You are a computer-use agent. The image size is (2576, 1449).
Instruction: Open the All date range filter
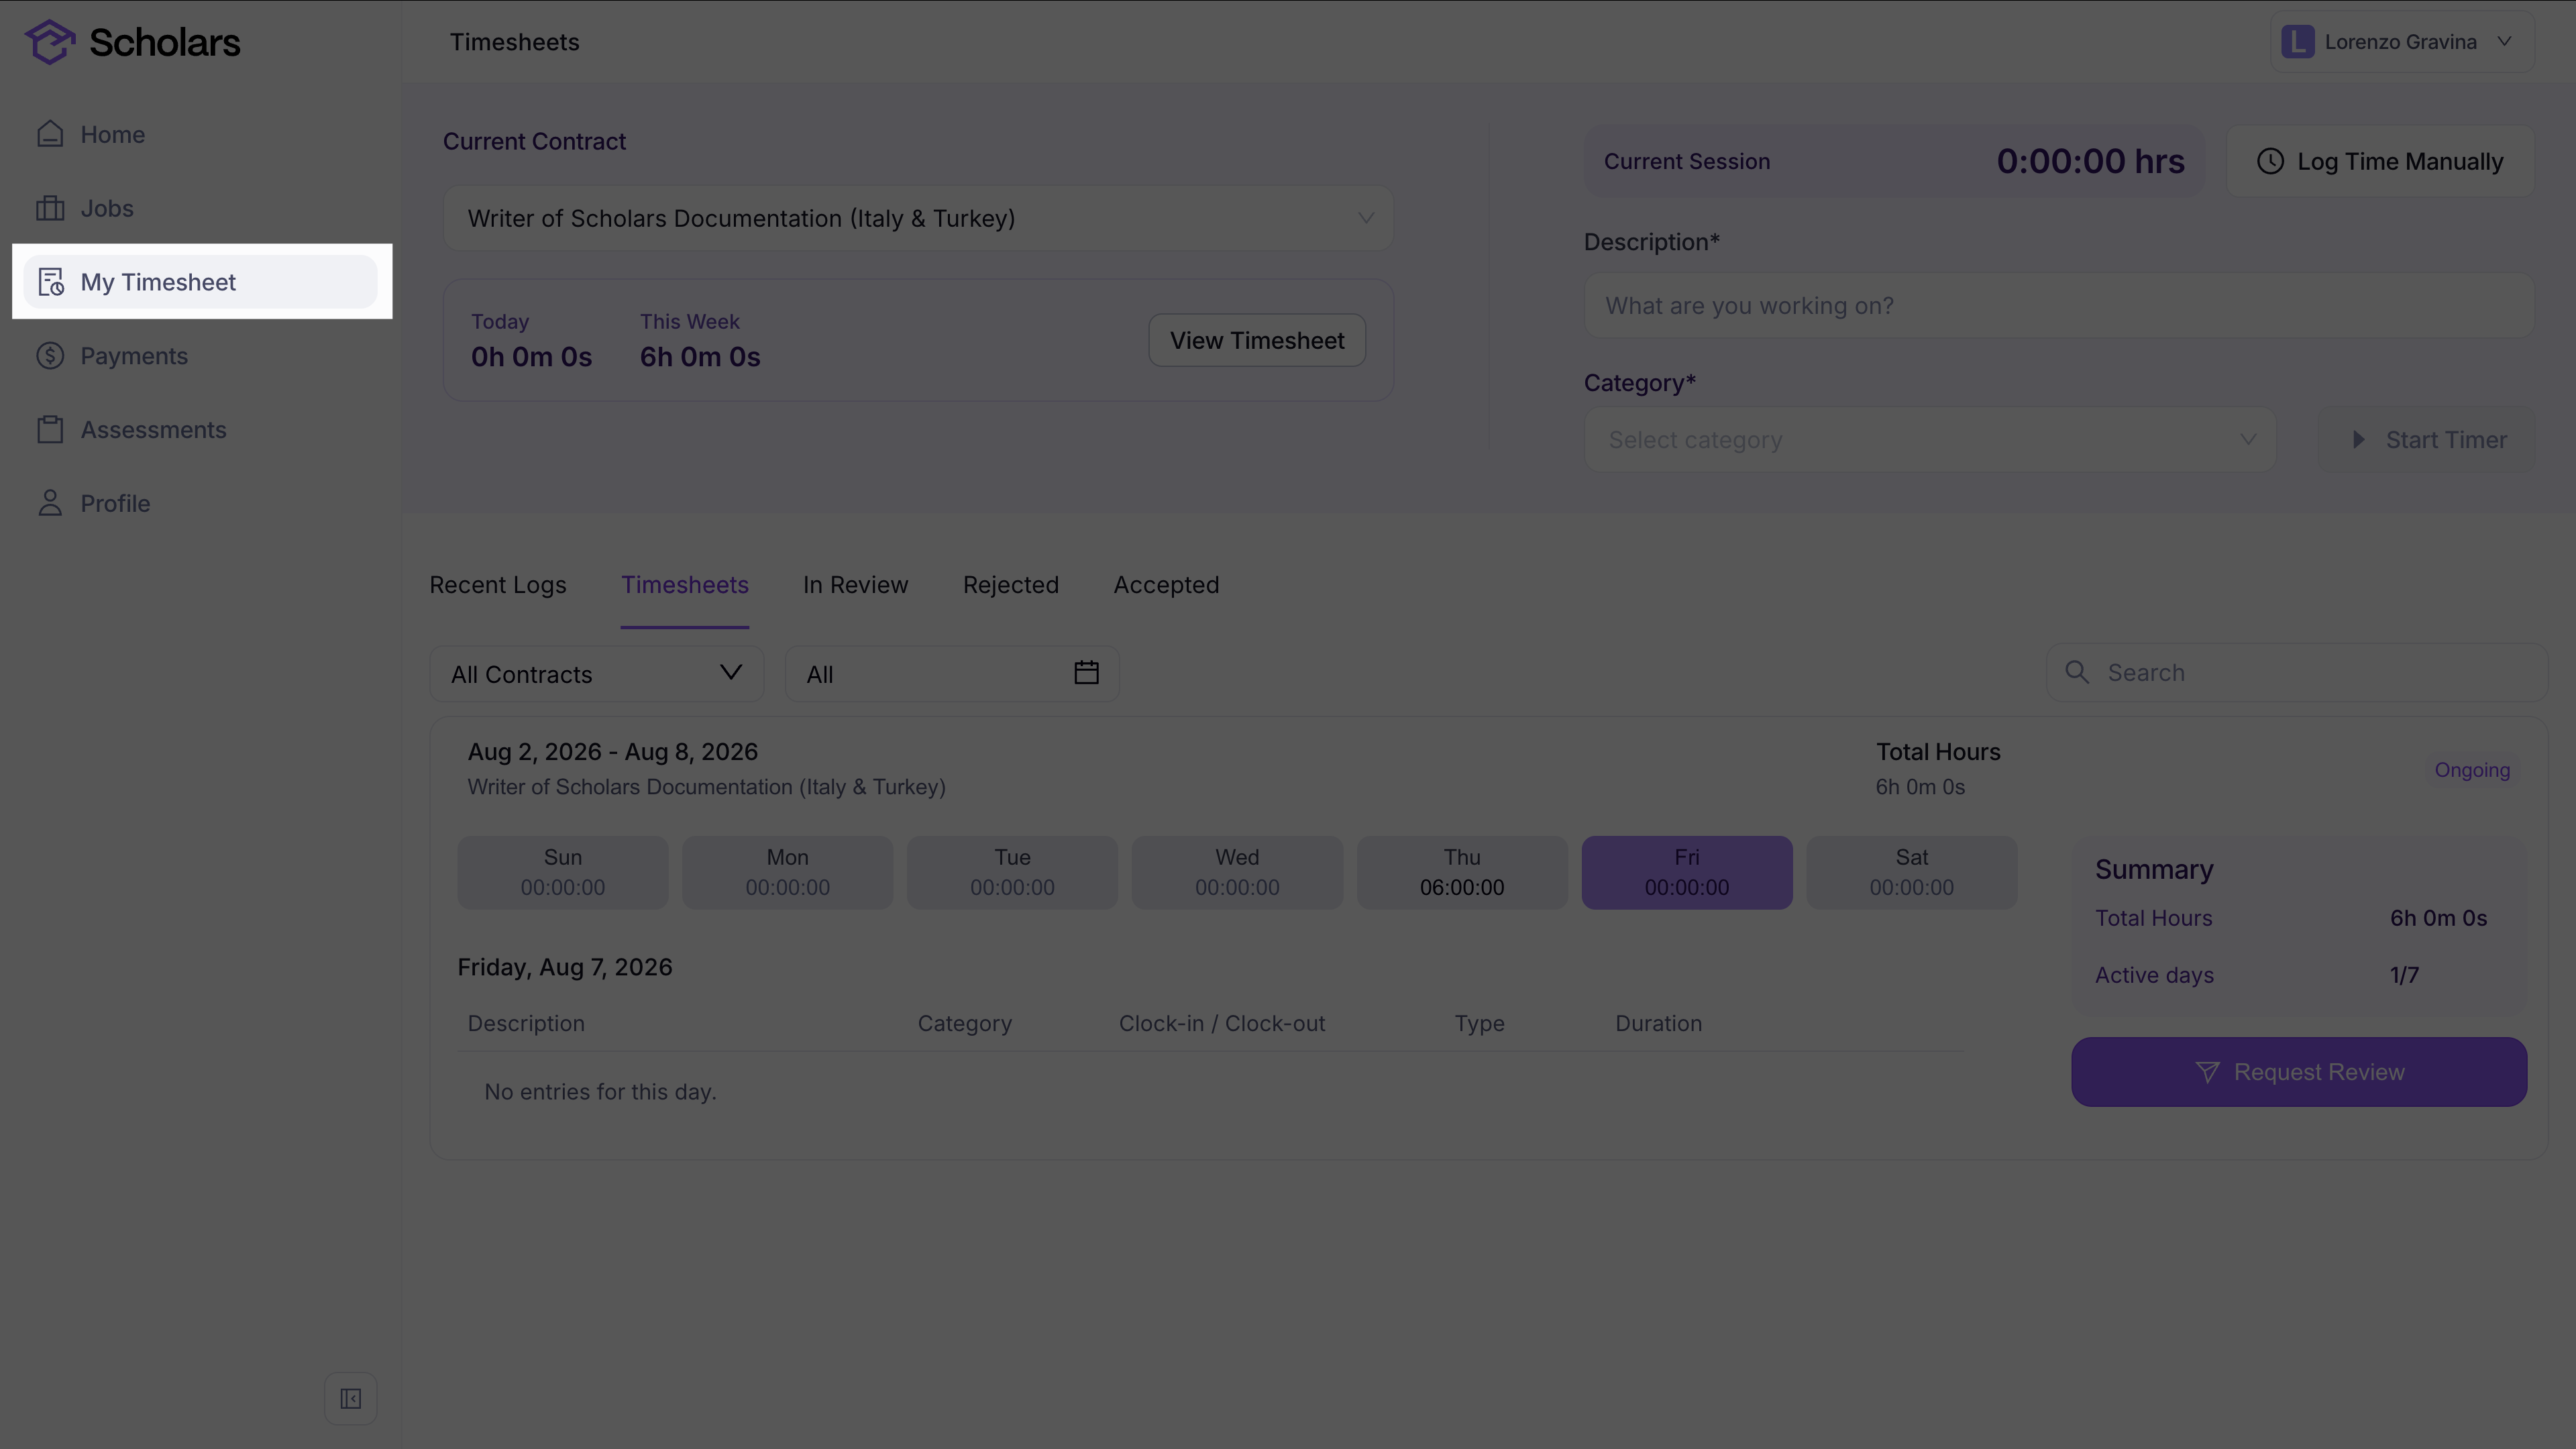[952, 674]
